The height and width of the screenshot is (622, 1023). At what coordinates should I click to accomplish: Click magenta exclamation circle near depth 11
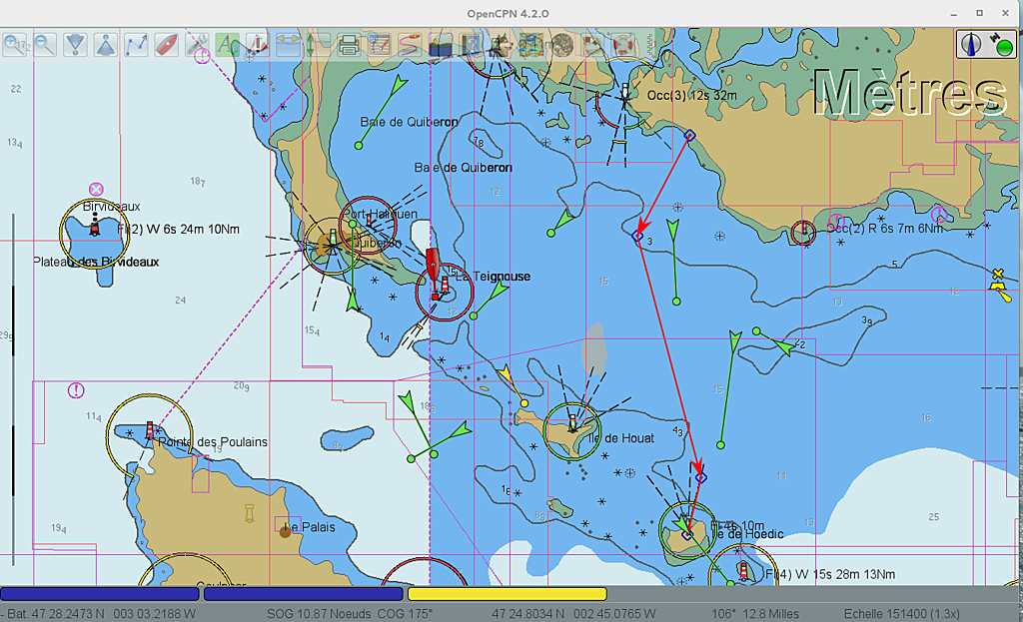76,390
